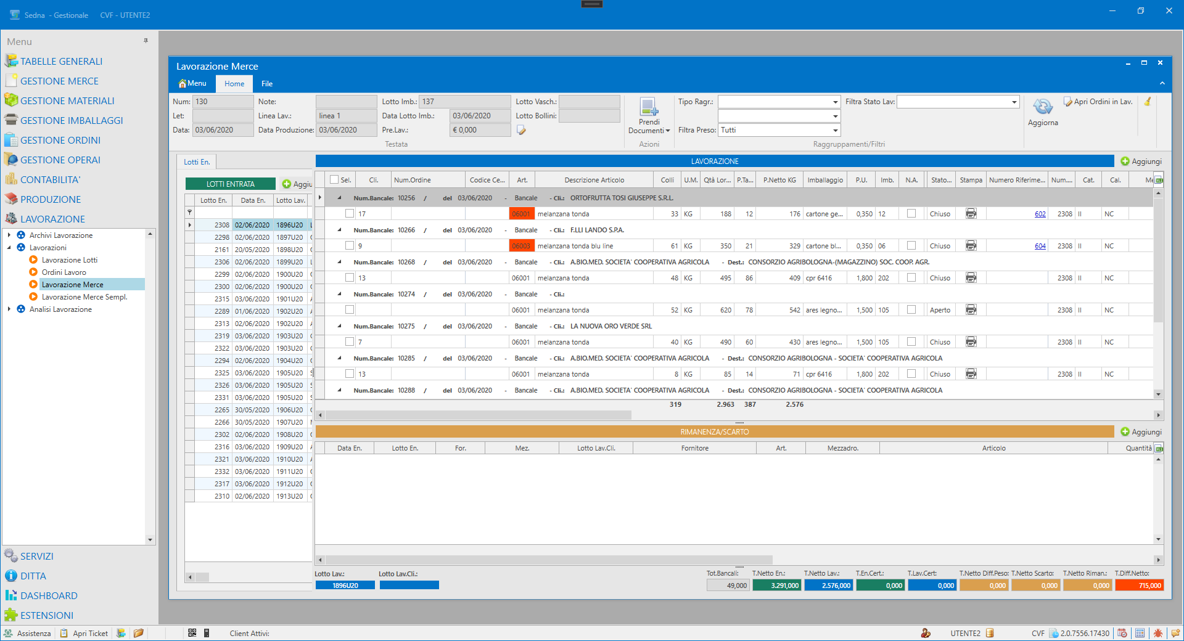
Task: Click the database icon beside UTENTE2
Action: coord(990,633)
